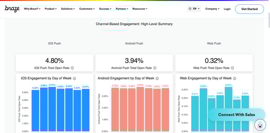270x133 pixels.
Task: Show info for iOS Push Total Open Rate
Action: (x=72, y=68)
